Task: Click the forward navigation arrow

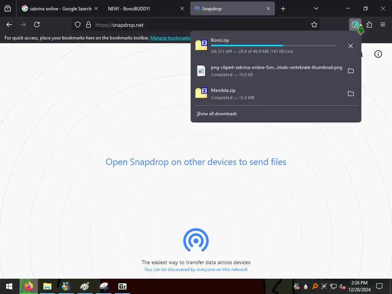Action: pos(23,24)
